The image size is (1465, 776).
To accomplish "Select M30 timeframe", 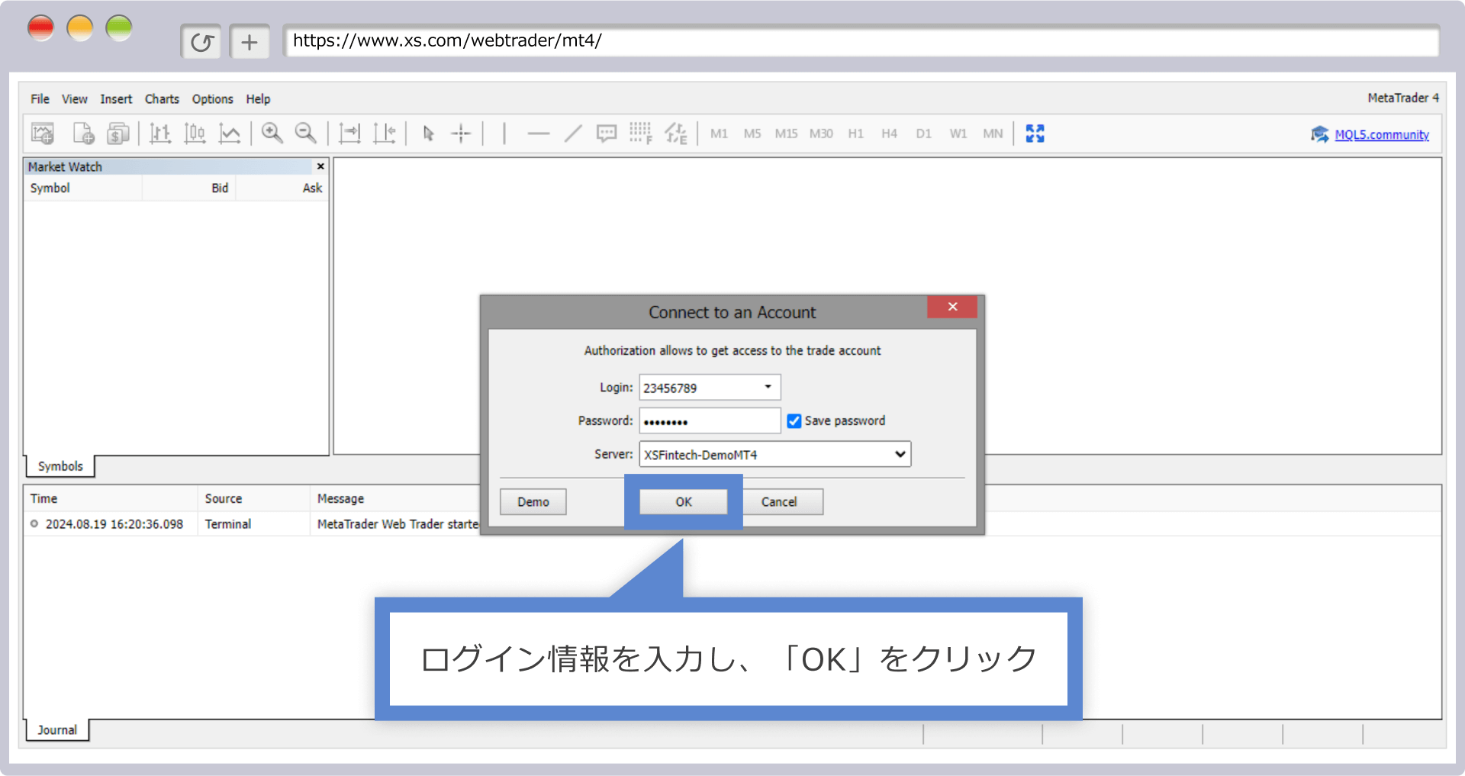I will point(821,134).
